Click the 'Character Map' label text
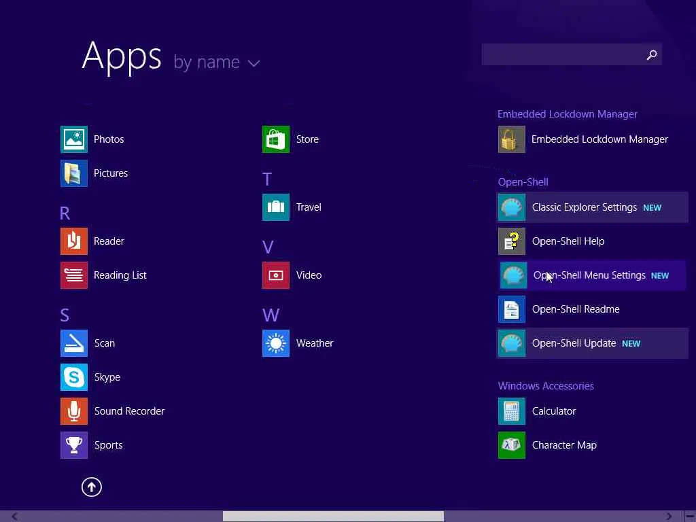 [564, 445]
